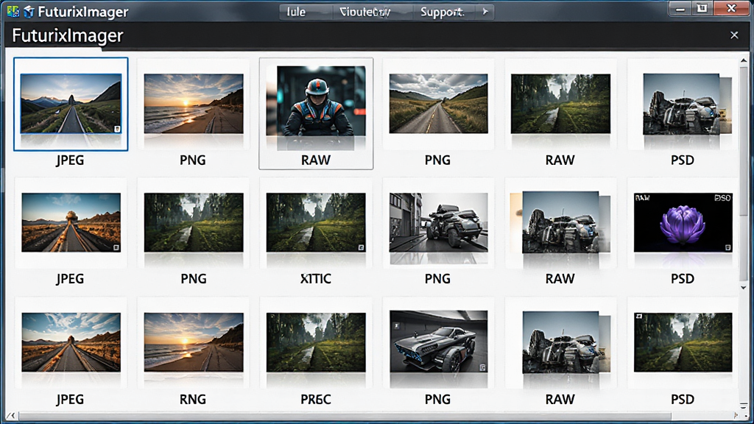Open the Support menu

(442, 12)
